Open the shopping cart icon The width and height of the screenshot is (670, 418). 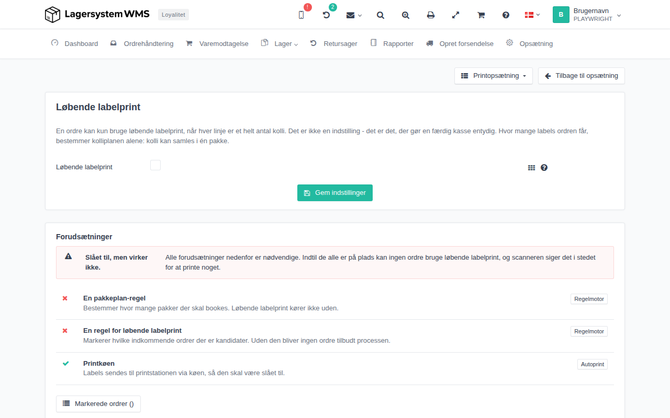pyautogui.click(x=481, y=15)
